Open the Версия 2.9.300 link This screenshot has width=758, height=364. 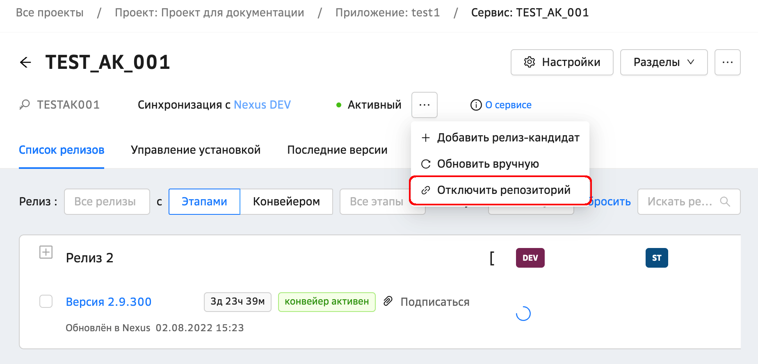109,302
